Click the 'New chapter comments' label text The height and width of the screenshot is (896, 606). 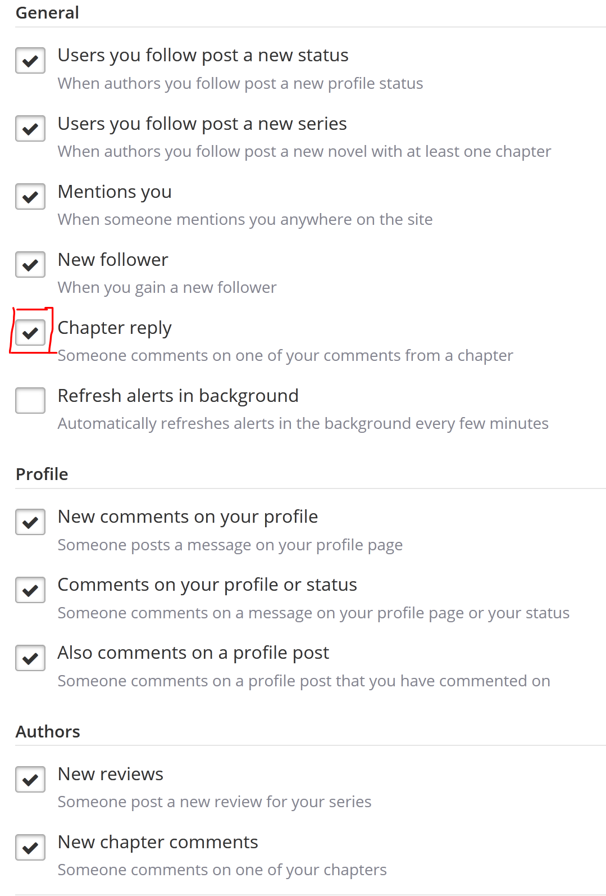pyautogui.click(x=158, y=842)
